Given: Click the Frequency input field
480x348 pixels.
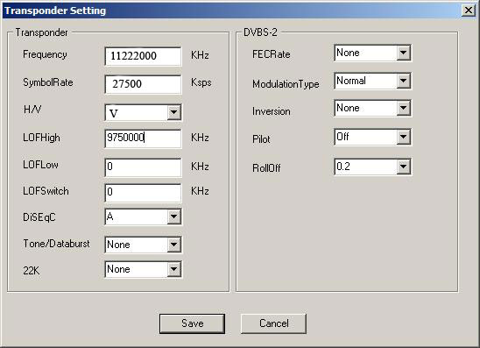Looking at the screenshot, I should point(143,56).
